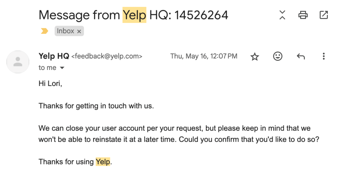
Task: Toggle the yellow importance marker
Action: point(44,31)
